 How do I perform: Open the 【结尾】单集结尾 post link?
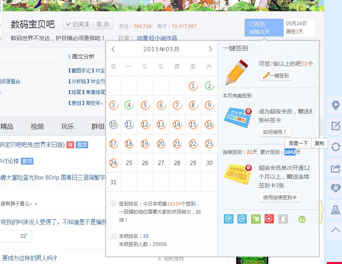[x=86, y=92]
